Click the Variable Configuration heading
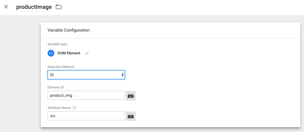This screenshot has height=132, width=304. point(68,30)
